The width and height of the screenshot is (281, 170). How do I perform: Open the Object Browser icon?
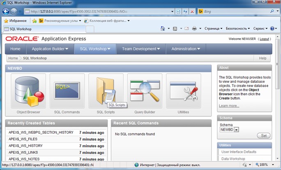click(28, 91)
